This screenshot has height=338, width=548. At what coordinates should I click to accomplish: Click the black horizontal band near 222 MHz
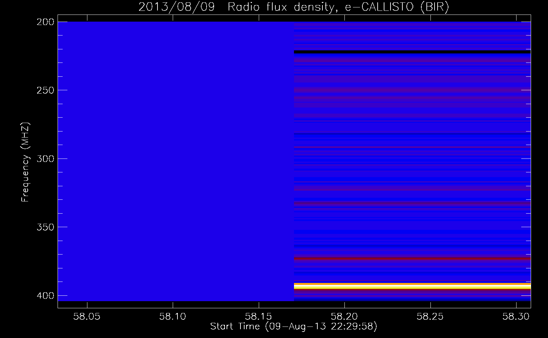pos(412,52)
